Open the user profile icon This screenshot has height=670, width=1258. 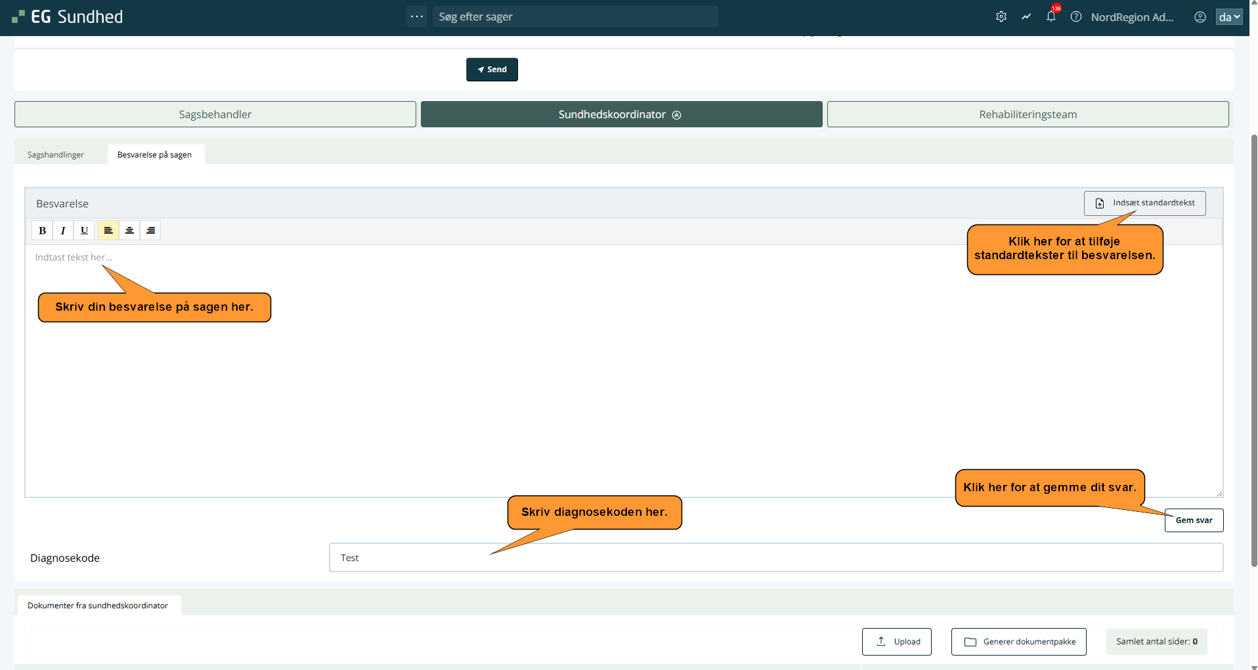[1200, 17]
